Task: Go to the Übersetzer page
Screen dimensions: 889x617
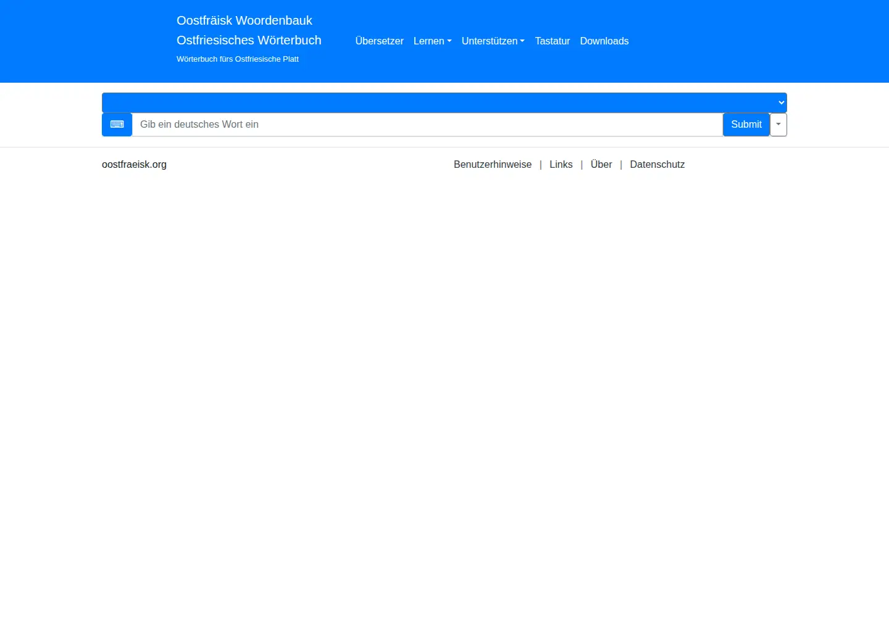Action: point(380,41)
